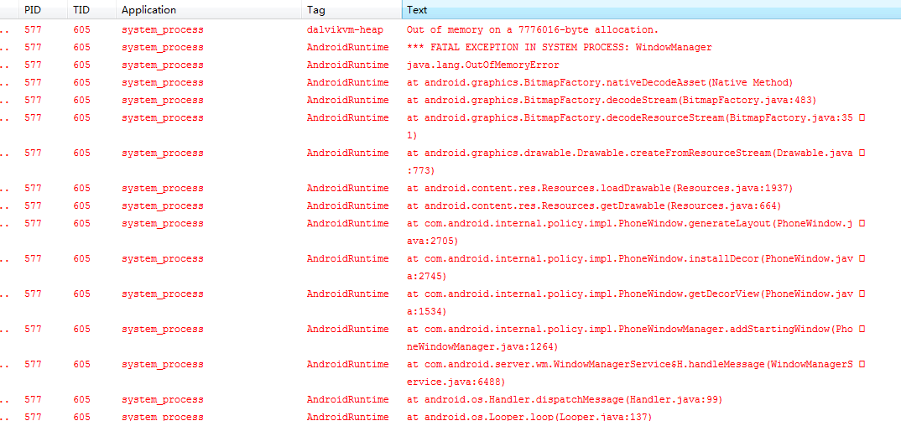Image resolution: width=901 pixels, height=421 pixels.
Task: Select the dalvikvm-heap tag cell
Action: coord(345,30)
